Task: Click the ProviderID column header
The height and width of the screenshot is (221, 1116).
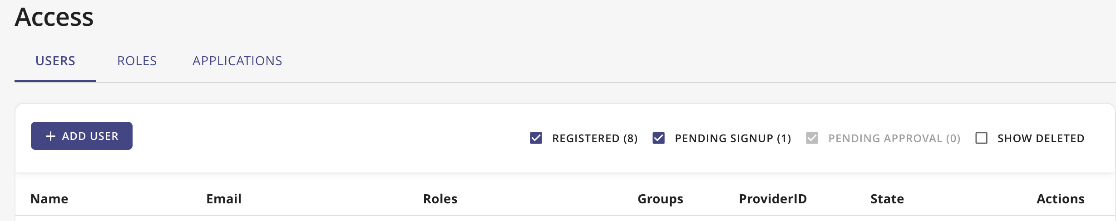Action: (x=773, y=199)
